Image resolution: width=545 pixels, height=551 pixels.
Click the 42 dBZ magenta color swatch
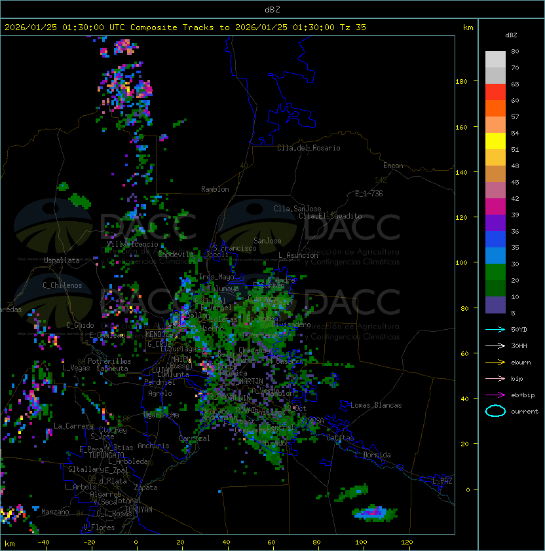tap(495, 207)
